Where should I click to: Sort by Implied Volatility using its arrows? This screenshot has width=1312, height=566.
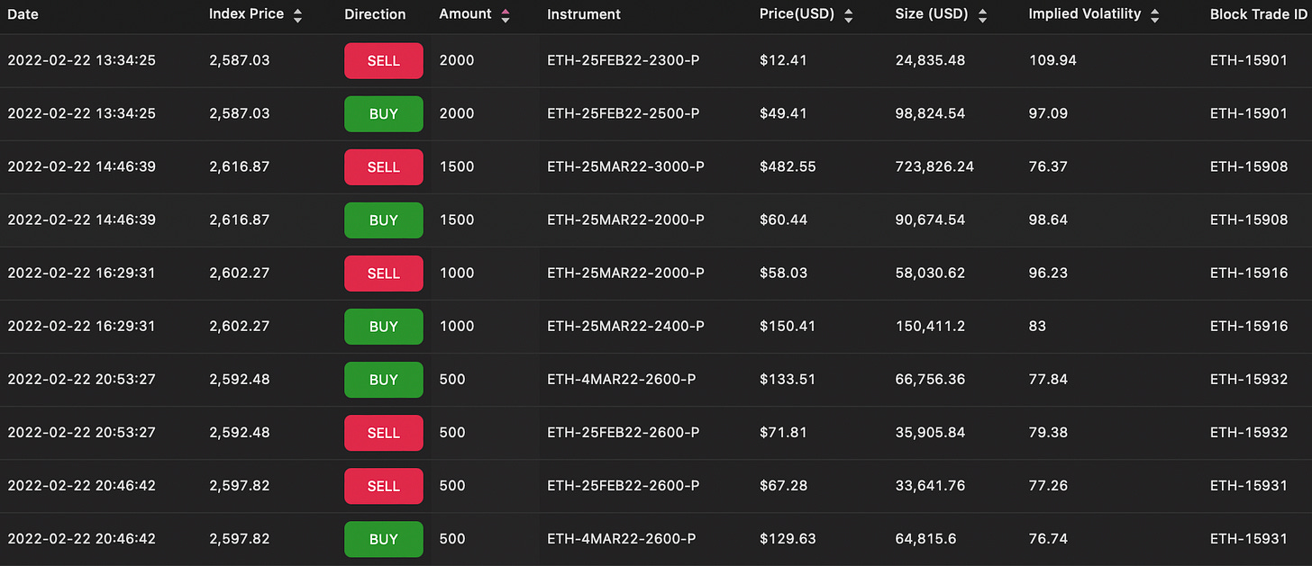pos(1155,15)
